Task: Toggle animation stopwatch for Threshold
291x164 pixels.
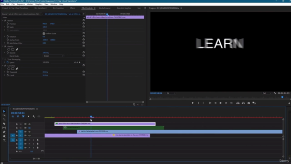Action: (8, 72)
